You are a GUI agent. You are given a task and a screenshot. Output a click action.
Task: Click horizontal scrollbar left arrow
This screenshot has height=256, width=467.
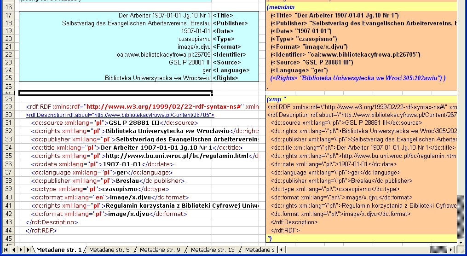coord(282,250)
